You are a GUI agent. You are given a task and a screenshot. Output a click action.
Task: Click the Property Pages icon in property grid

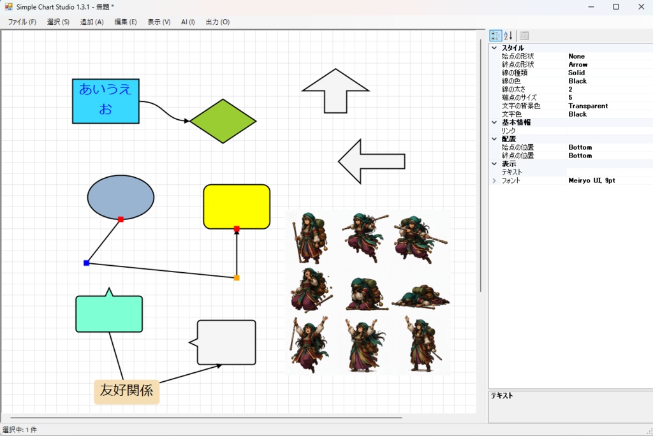524,36
